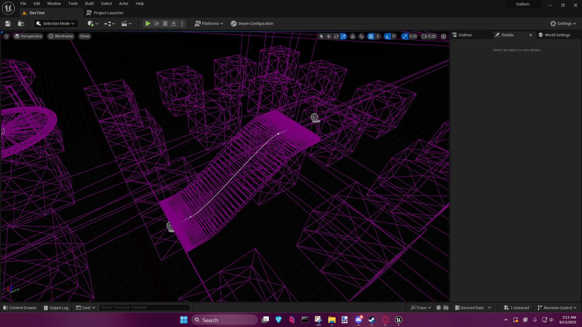Click the green Play button
The height and width of the screenshot is (327, 582).
(148, 24)
